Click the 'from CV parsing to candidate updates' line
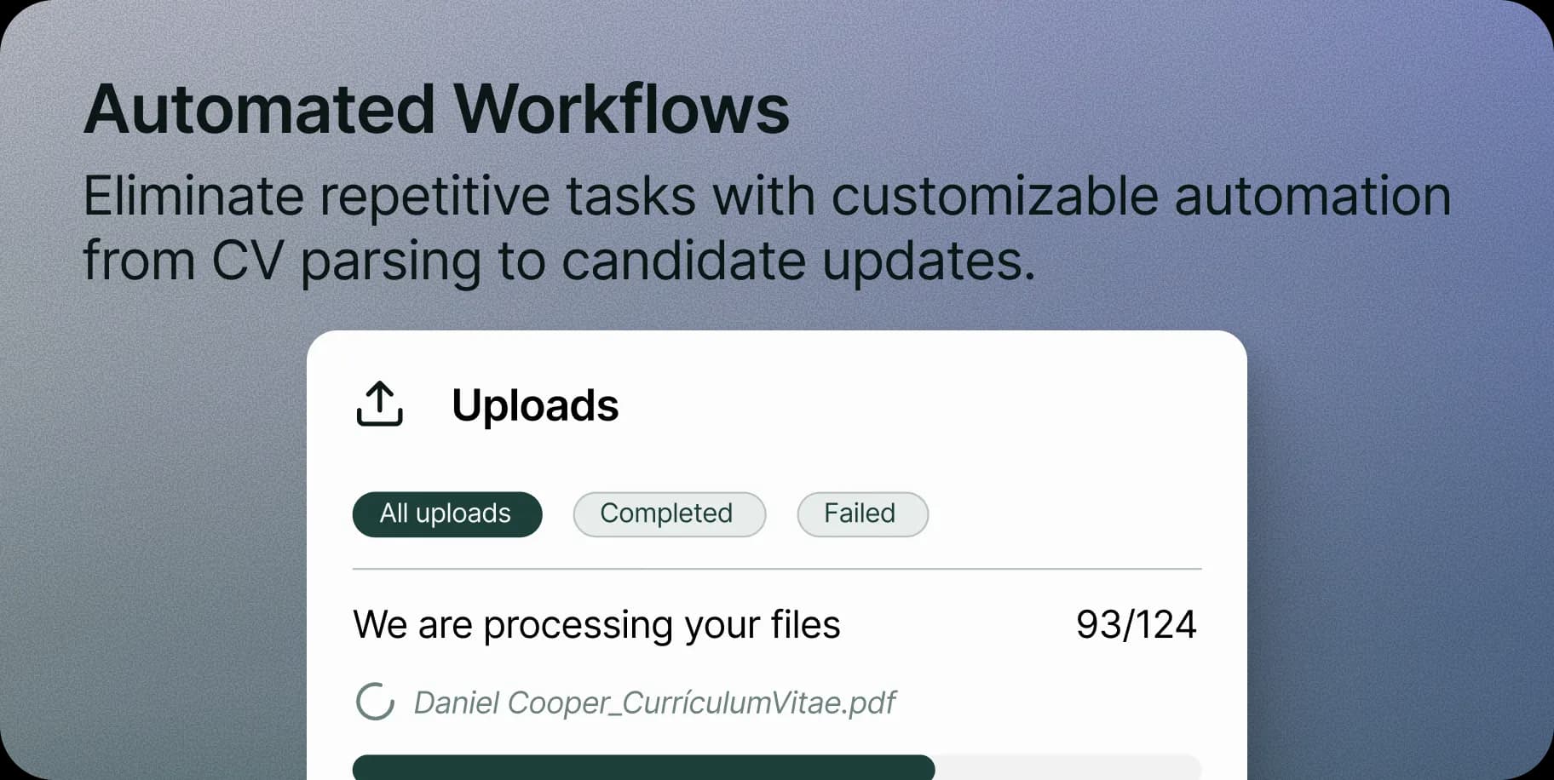 click(559, 261)
